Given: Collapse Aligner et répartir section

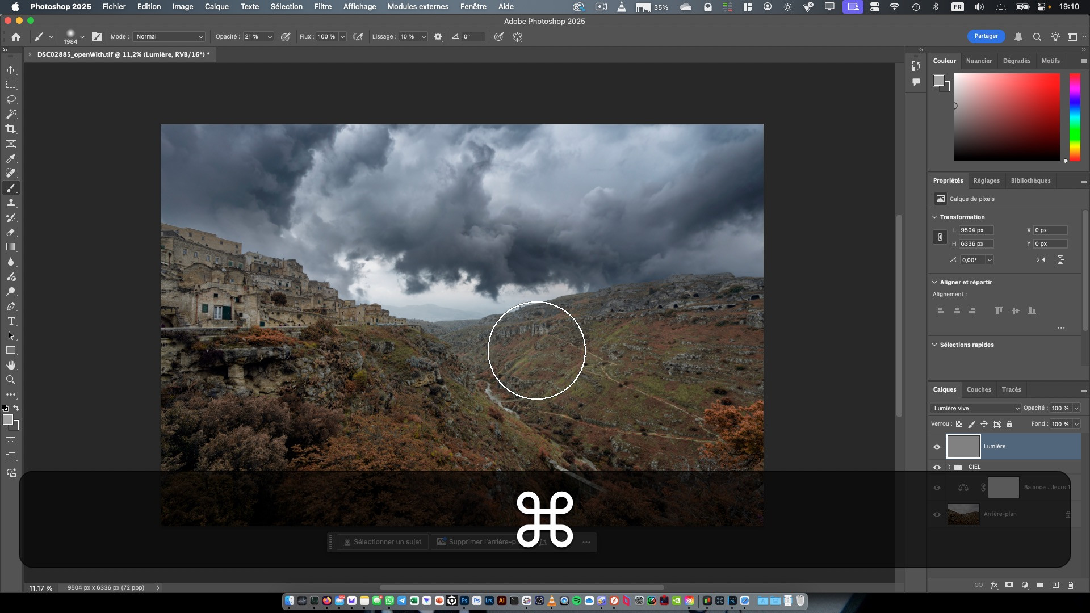Looking at the screenshot, I should (934, 282).
